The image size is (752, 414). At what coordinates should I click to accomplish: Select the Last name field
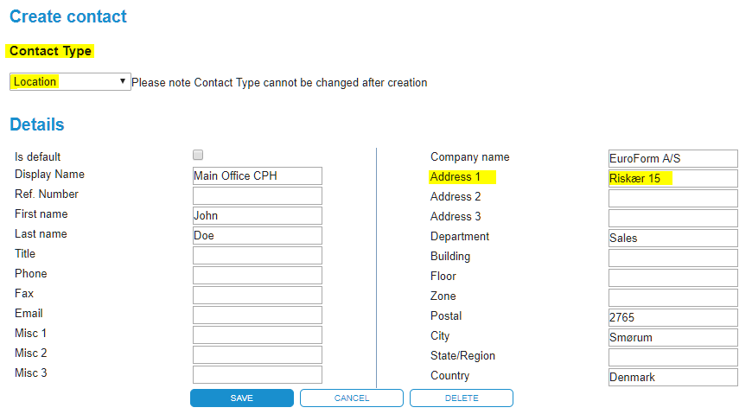tap(257, 236)
